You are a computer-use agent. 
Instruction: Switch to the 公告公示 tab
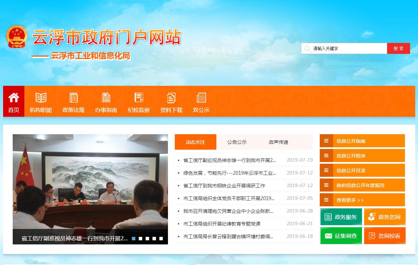(x=237, y=142)
